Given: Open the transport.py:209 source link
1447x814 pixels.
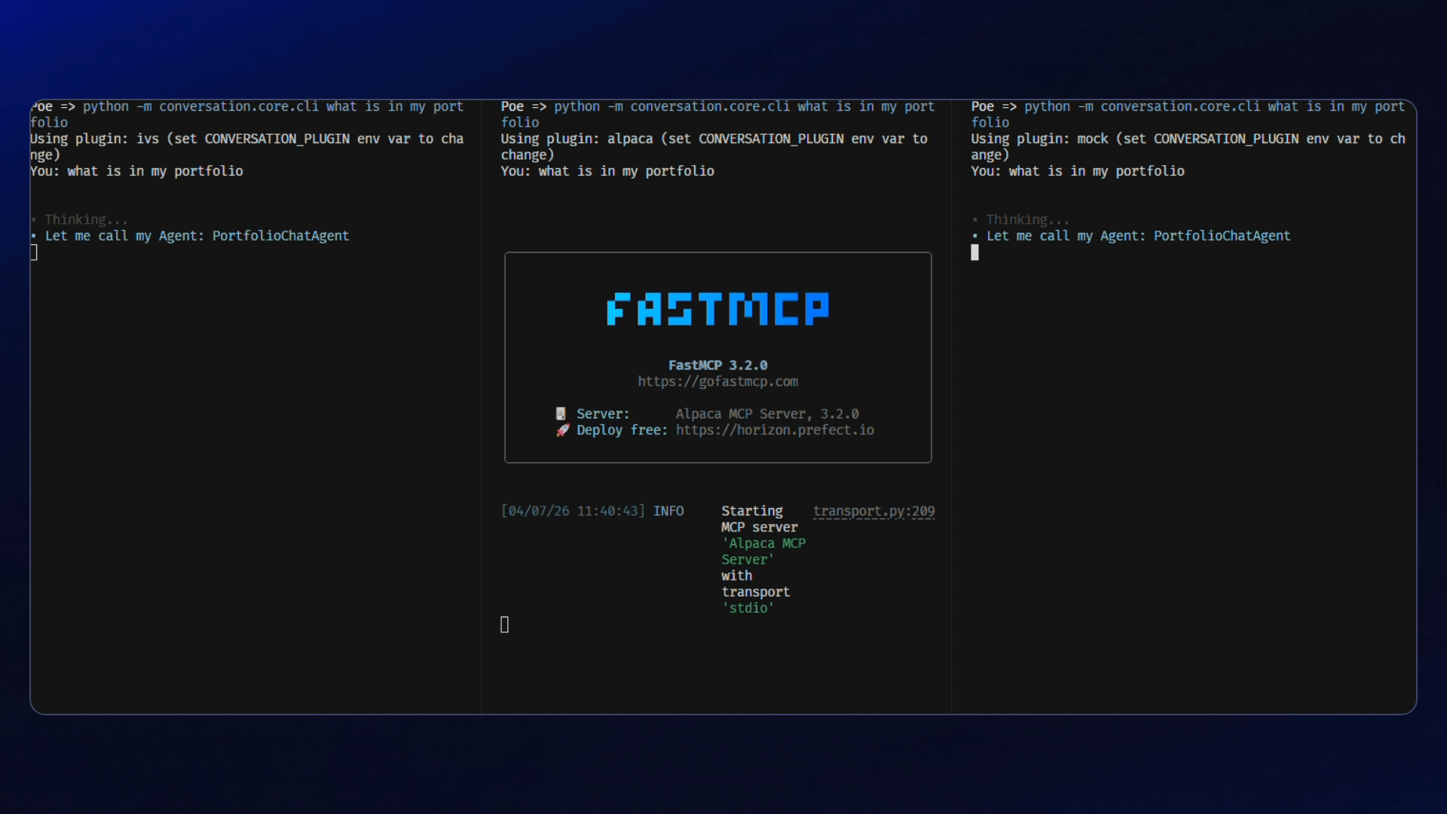Looking at the screenshot, I should pos(873,511).
